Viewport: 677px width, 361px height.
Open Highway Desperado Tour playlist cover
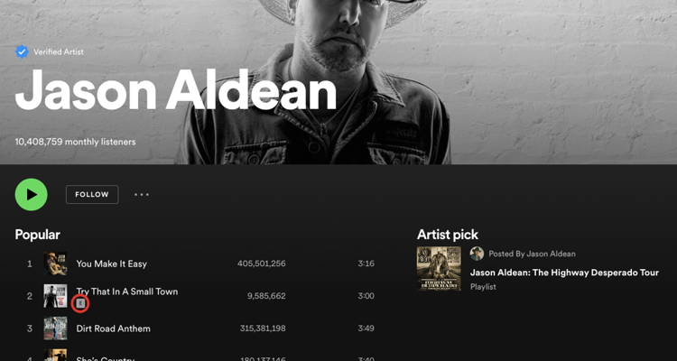click(x=439, y=269)
